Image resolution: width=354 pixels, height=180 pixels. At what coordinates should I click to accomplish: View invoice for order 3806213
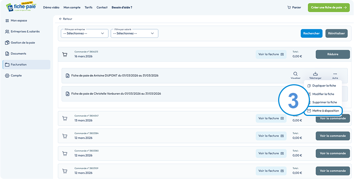tap(271, 54)
